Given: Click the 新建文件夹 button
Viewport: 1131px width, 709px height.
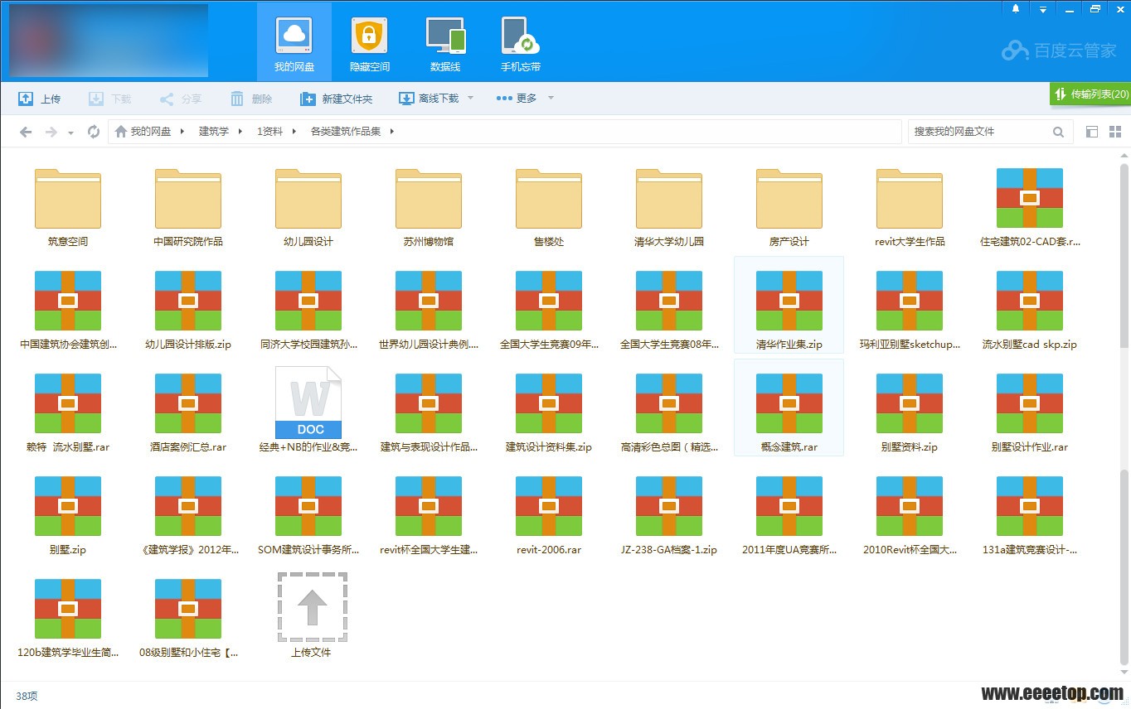Looking at the screenshot, I should click(336, 99).
